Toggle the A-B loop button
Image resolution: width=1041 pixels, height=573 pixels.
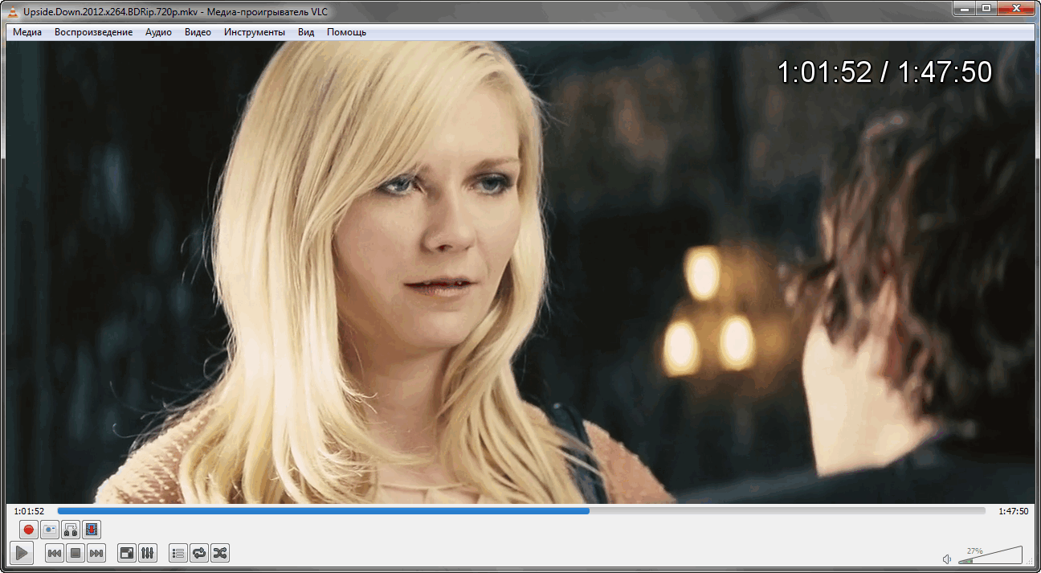[71, 530]
